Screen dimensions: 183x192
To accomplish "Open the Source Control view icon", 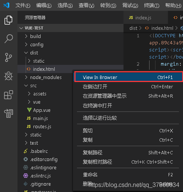I will 9,57.
